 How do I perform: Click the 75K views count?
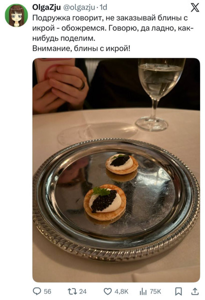coord(156,291)
